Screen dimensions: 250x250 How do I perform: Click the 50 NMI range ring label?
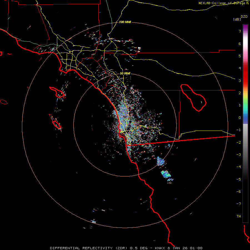125,73
